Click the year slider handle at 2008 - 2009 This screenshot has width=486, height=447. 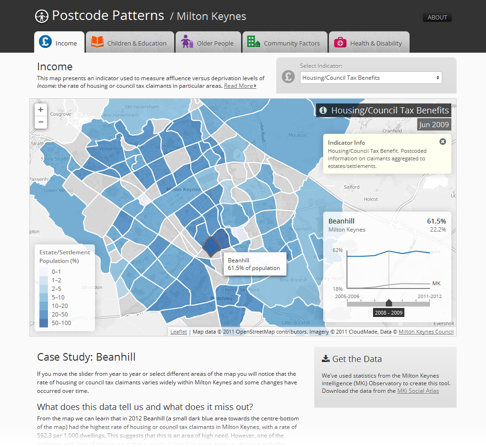(389, 303)
